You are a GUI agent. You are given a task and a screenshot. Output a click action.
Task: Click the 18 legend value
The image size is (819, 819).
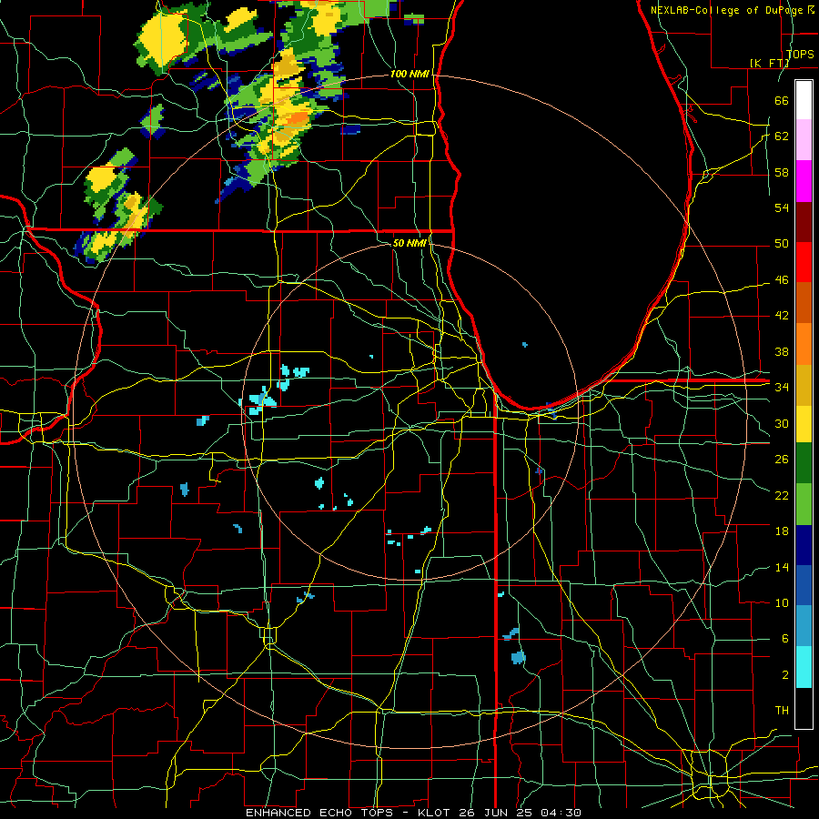[782, 531]
